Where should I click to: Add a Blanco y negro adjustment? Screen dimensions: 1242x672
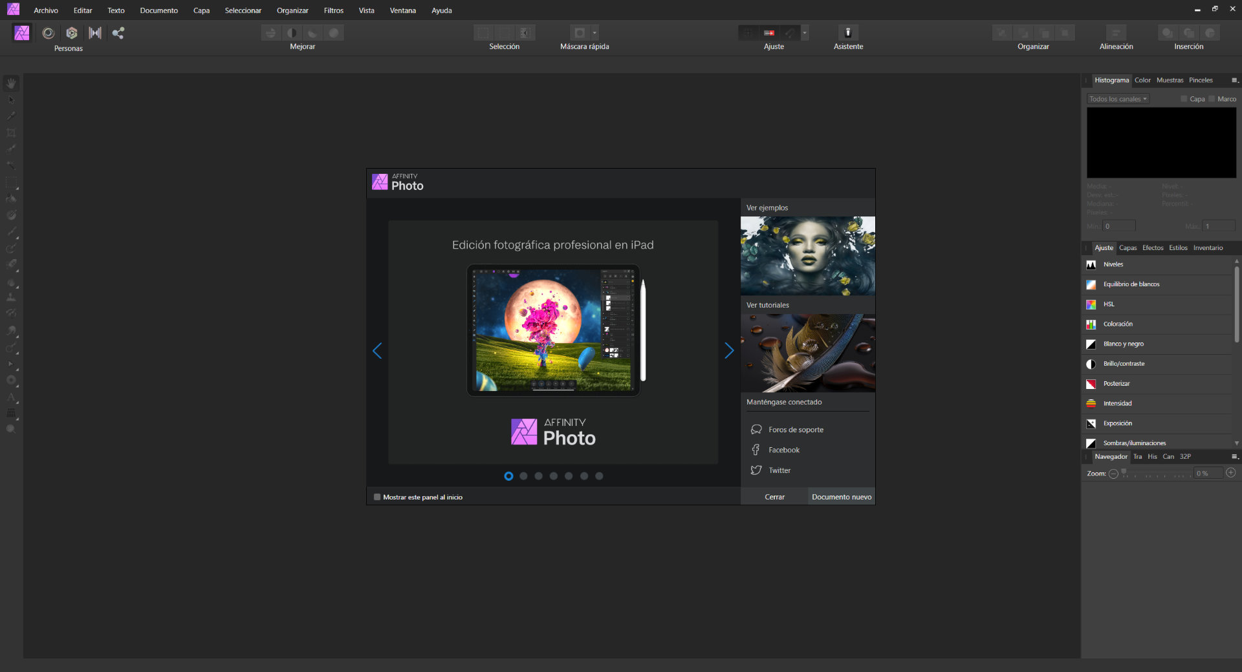pos(1158,344)
